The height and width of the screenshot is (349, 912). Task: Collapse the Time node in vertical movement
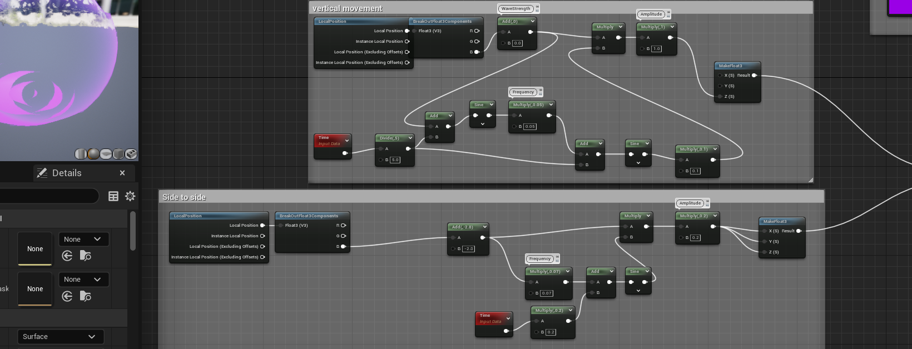347,141
